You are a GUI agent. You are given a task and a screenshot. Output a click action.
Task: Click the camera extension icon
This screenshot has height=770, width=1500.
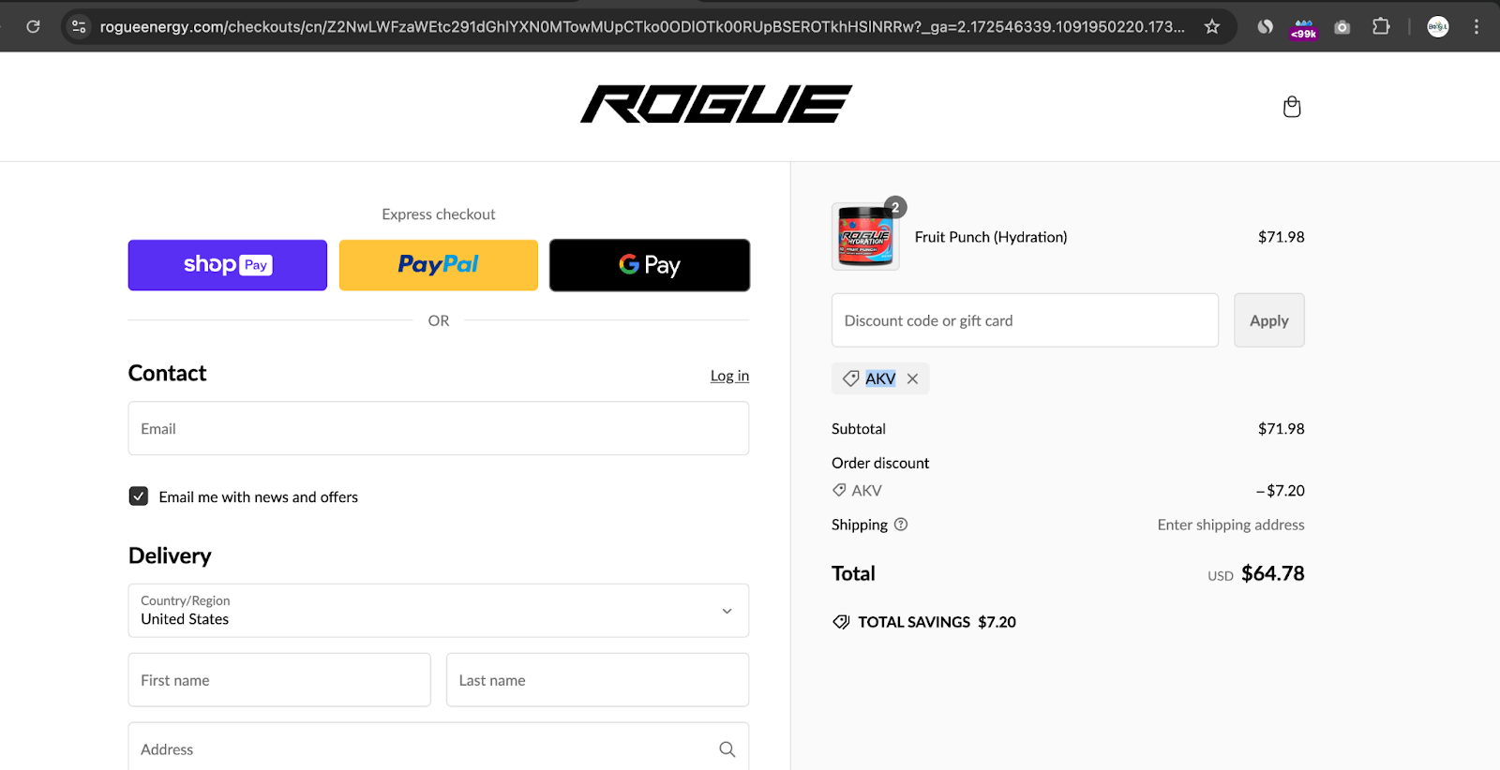point(1342,27)
